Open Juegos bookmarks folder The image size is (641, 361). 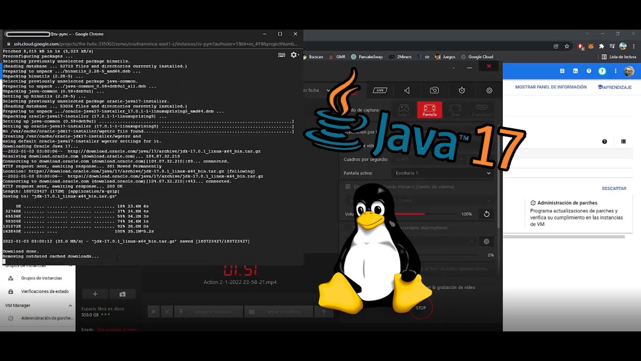tap(445, 57)
